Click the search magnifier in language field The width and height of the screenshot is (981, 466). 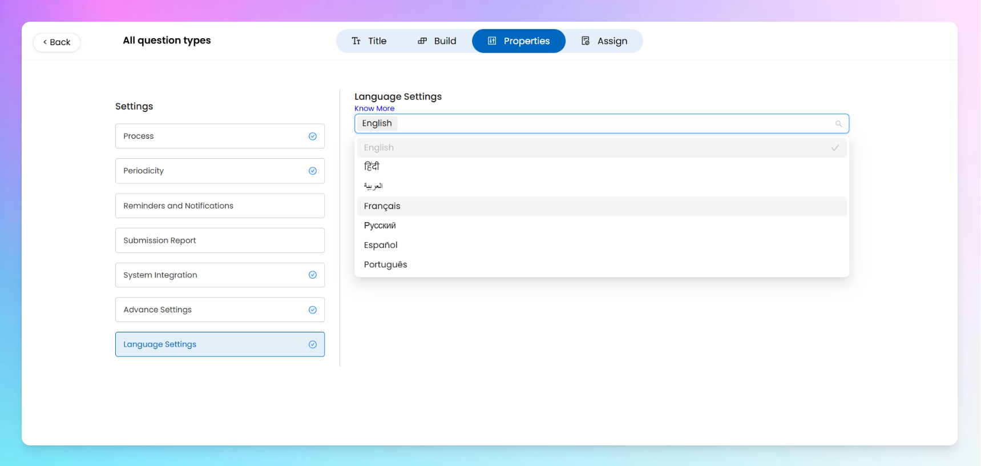point(838,124)
